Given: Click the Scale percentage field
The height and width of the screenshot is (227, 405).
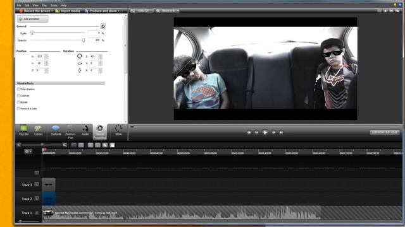Looking at the screenshot, I should [94, 33].
